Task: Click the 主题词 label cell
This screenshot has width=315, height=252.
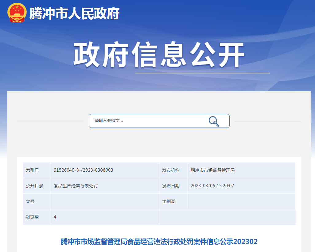Action: [169, 201]
